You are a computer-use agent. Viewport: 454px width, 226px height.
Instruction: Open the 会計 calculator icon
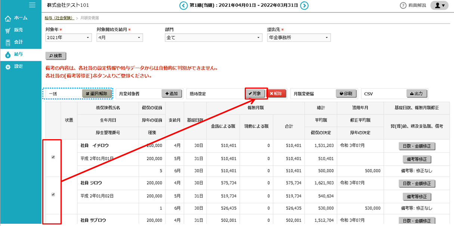click(x=8, y=42)
